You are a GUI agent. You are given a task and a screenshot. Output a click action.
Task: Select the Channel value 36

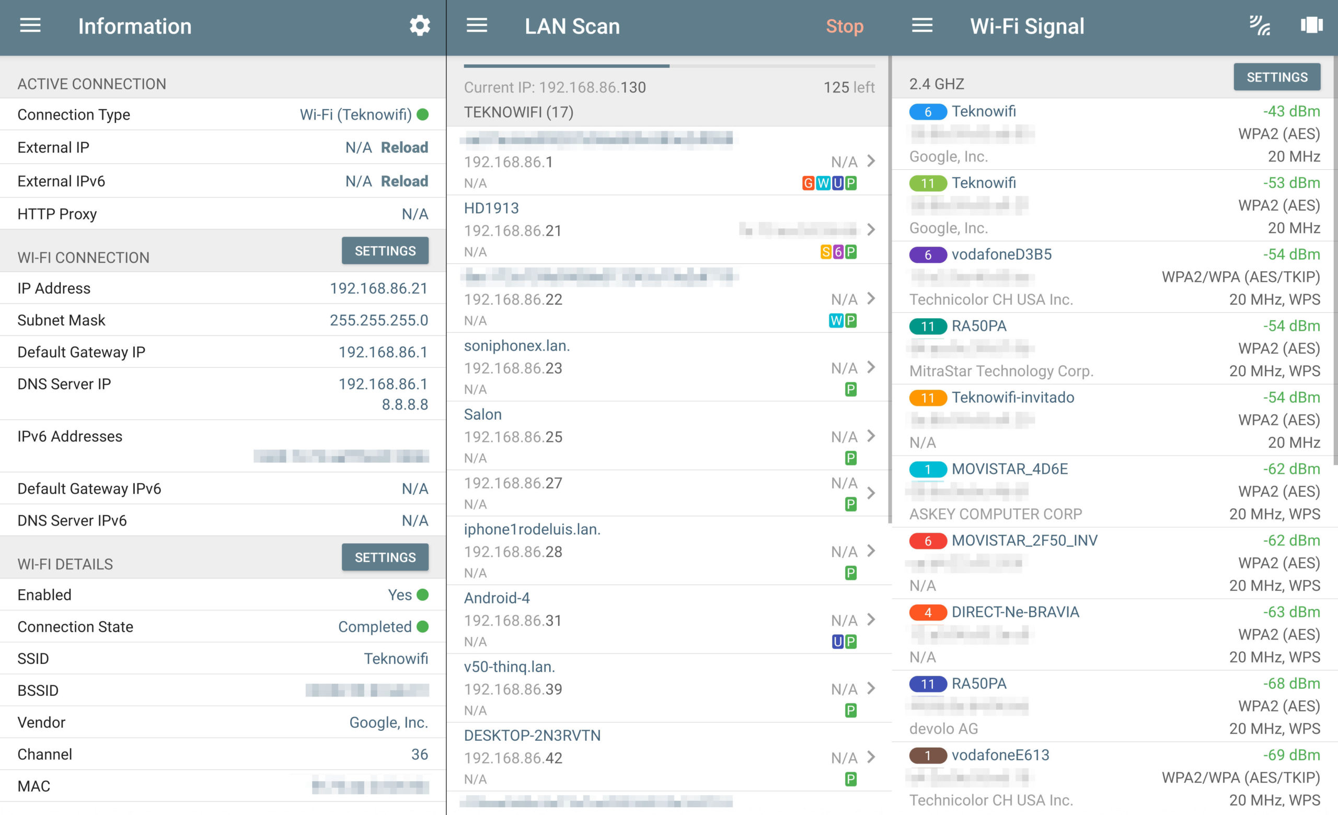click(x=420, y=754)
